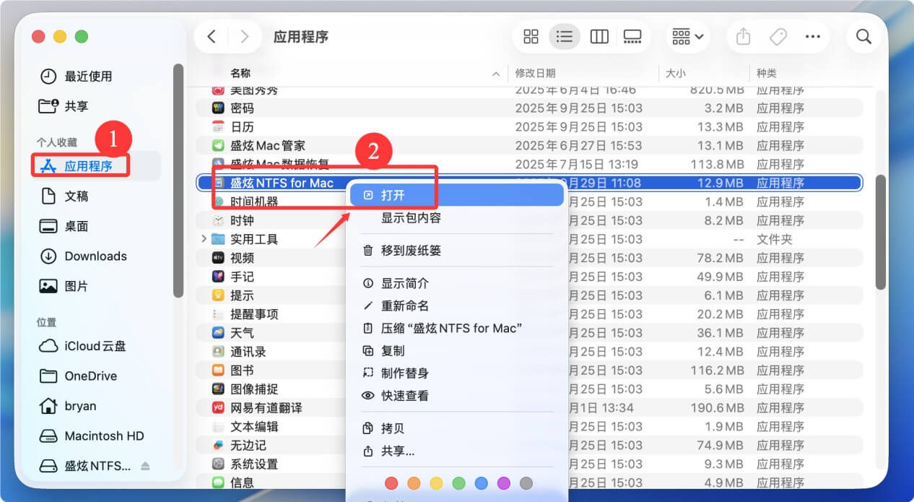Click the Share icon in the toolbar
Screen dimensions: 914x502
743,36
